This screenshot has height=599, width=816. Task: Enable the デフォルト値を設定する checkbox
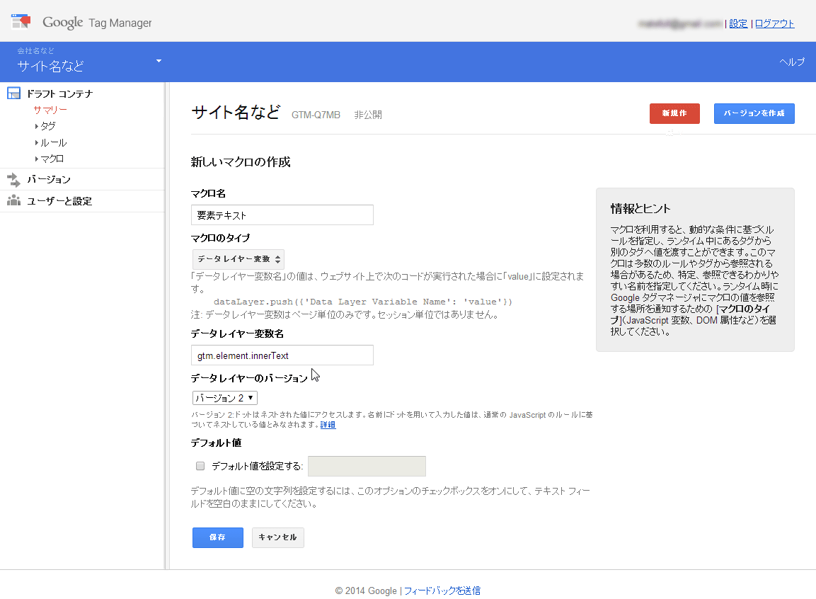pyautogui.click(x=200, y=466)
